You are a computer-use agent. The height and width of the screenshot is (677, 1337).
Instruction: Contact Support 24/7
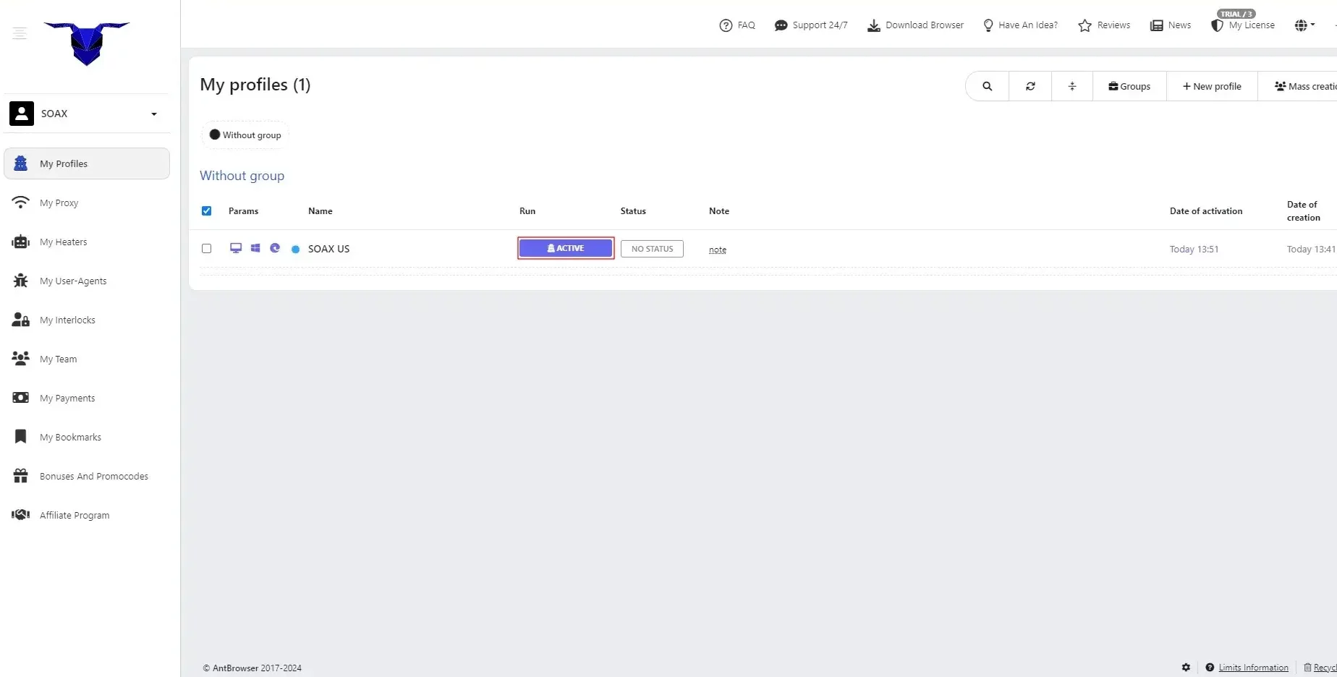(810, 25)
